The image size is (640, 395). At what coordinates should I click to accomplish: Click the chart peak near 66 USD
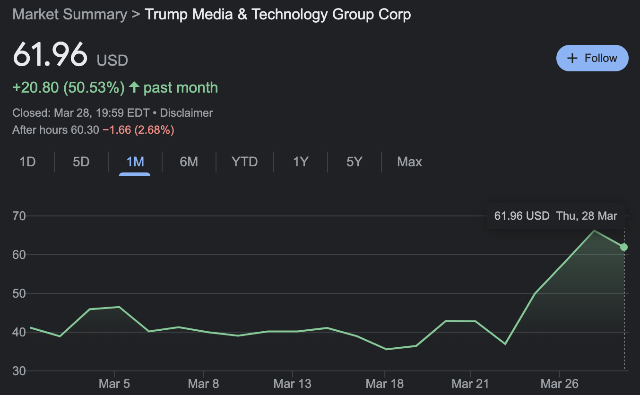(594, 231)
